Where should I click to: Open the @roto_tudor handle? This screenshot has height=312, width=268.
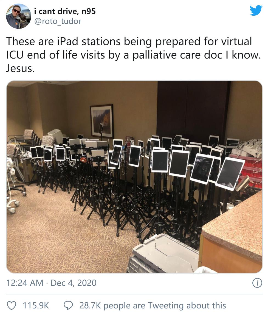tap(58, 21)
